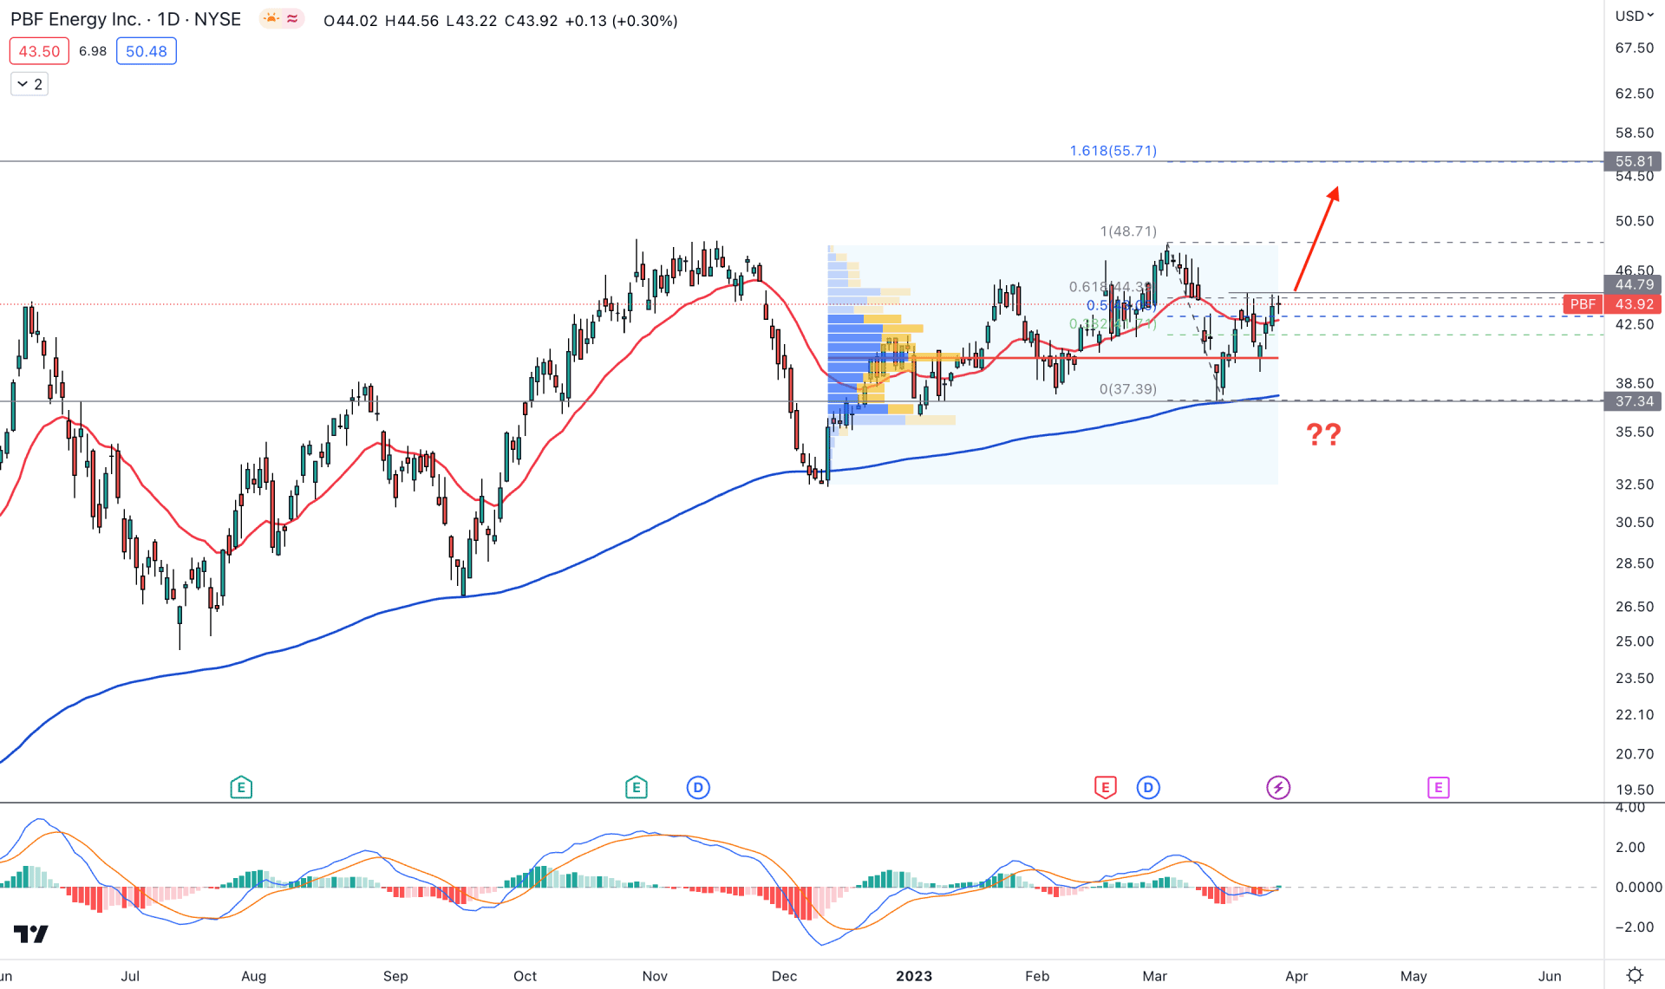Click the 37.34 price level label
This screenshot has width=1665, height=989.
1634,401
